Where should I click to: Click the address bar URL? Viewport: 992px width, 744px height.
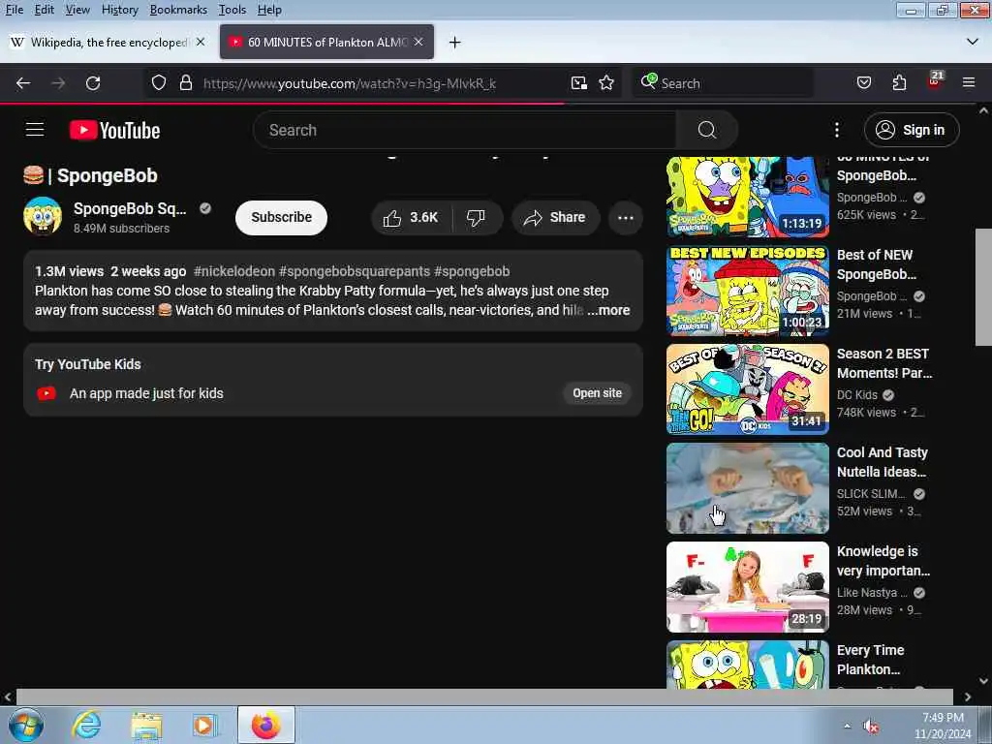point(349,83)
